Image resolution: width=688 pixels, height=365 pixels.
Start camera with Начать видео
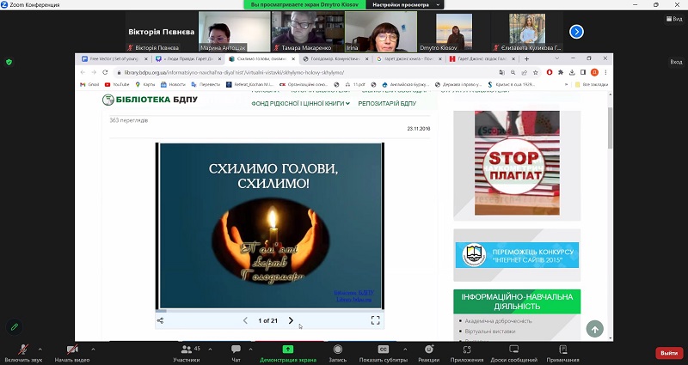(72, 354)
